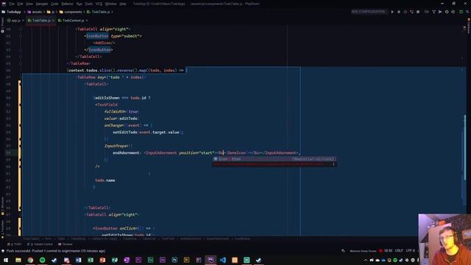Open the Tools menu
471x265 pixels.
click(88, 4)
